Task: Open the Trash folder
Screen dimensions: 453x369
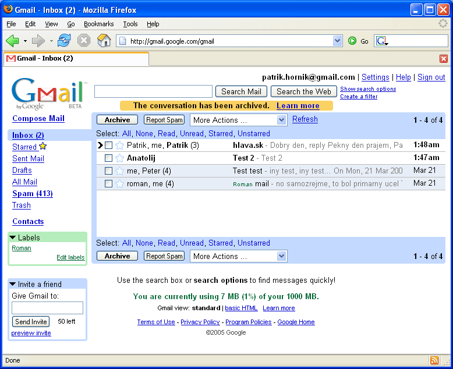Action: pos(22,205)
